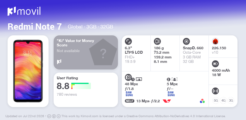Click the 4G network badge
246x120 pixels.
(223, 100)
